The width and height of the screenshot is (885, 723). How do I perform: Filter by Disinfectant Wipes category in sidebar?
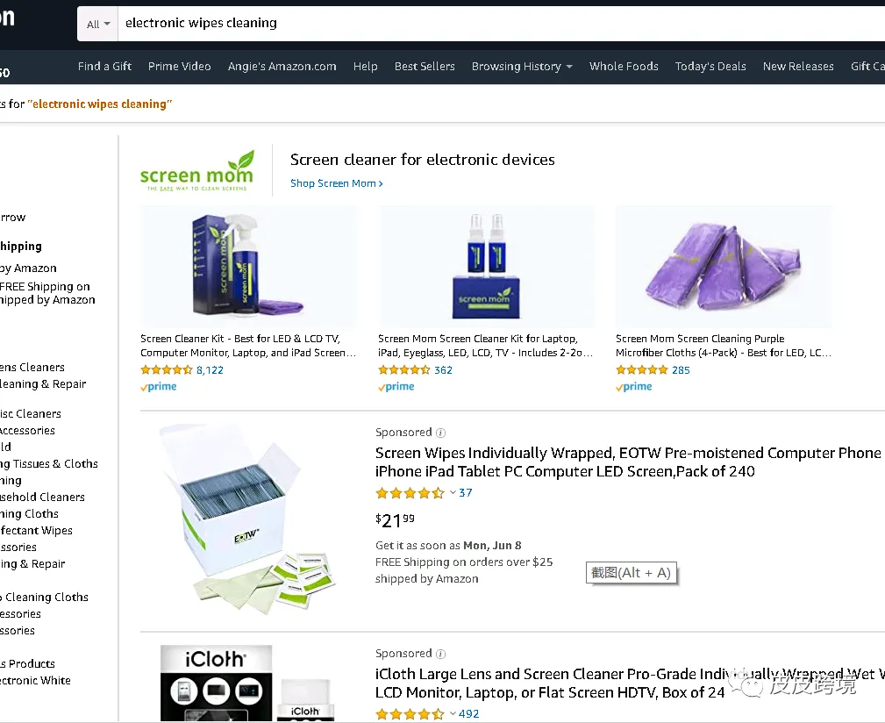[x=36, y=531]
